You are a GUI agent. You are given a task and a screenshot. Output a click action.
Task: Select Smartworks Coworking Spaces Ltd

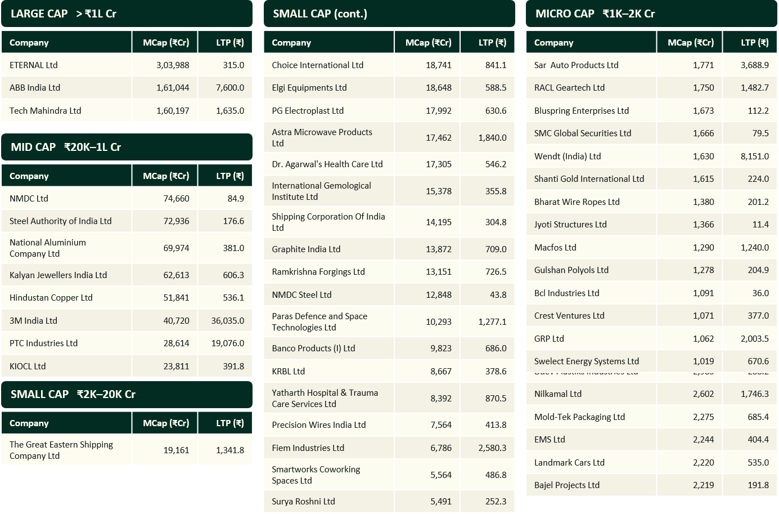coord(328,475)
